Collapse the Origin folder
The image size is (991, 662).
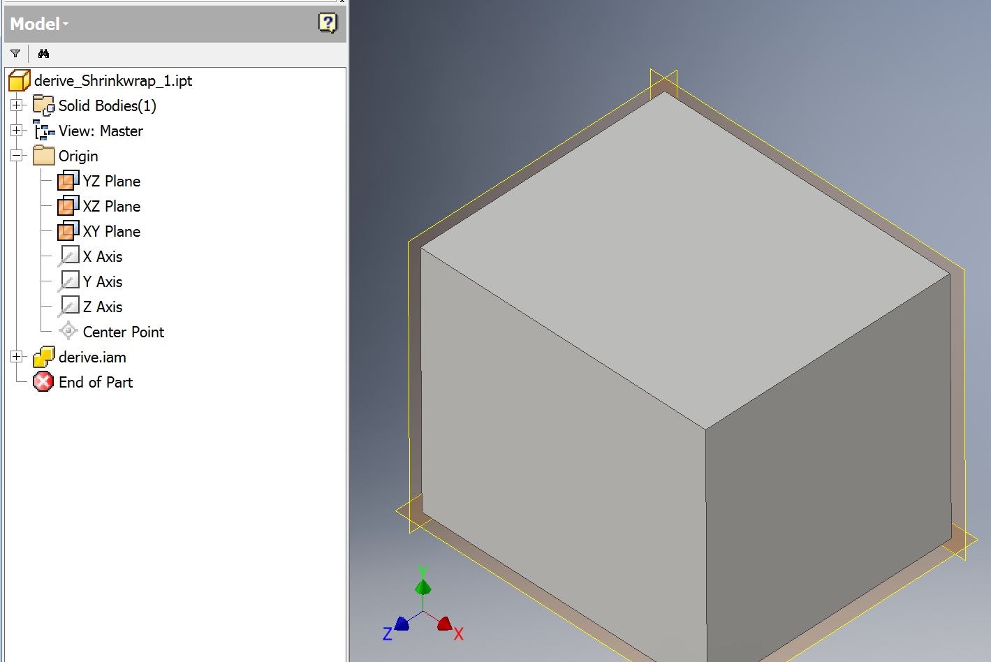(x=16, y=155)
